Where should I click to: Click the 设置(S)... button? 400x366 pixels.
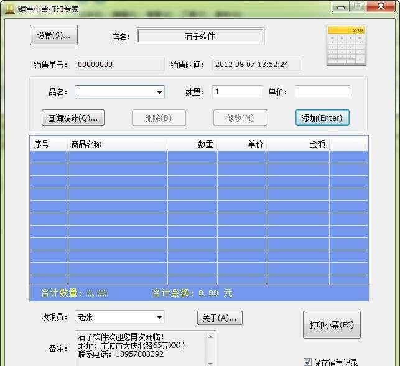(x=53, y=35)
